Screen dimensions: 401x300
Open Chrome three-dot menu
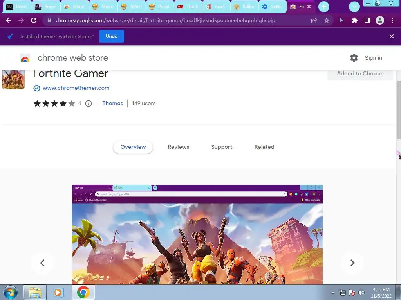pyautogui.click(x=392, y=20)
